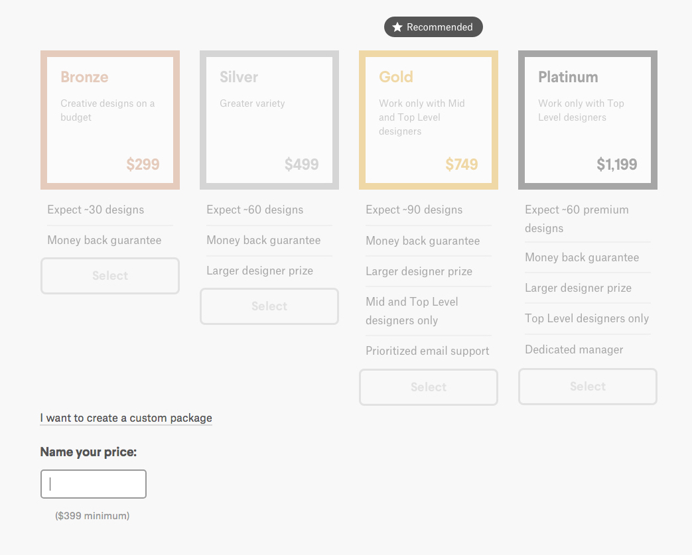Click Prioritized email support feature text
This screenshot has width=692, height=555.
tap(427, 351)
